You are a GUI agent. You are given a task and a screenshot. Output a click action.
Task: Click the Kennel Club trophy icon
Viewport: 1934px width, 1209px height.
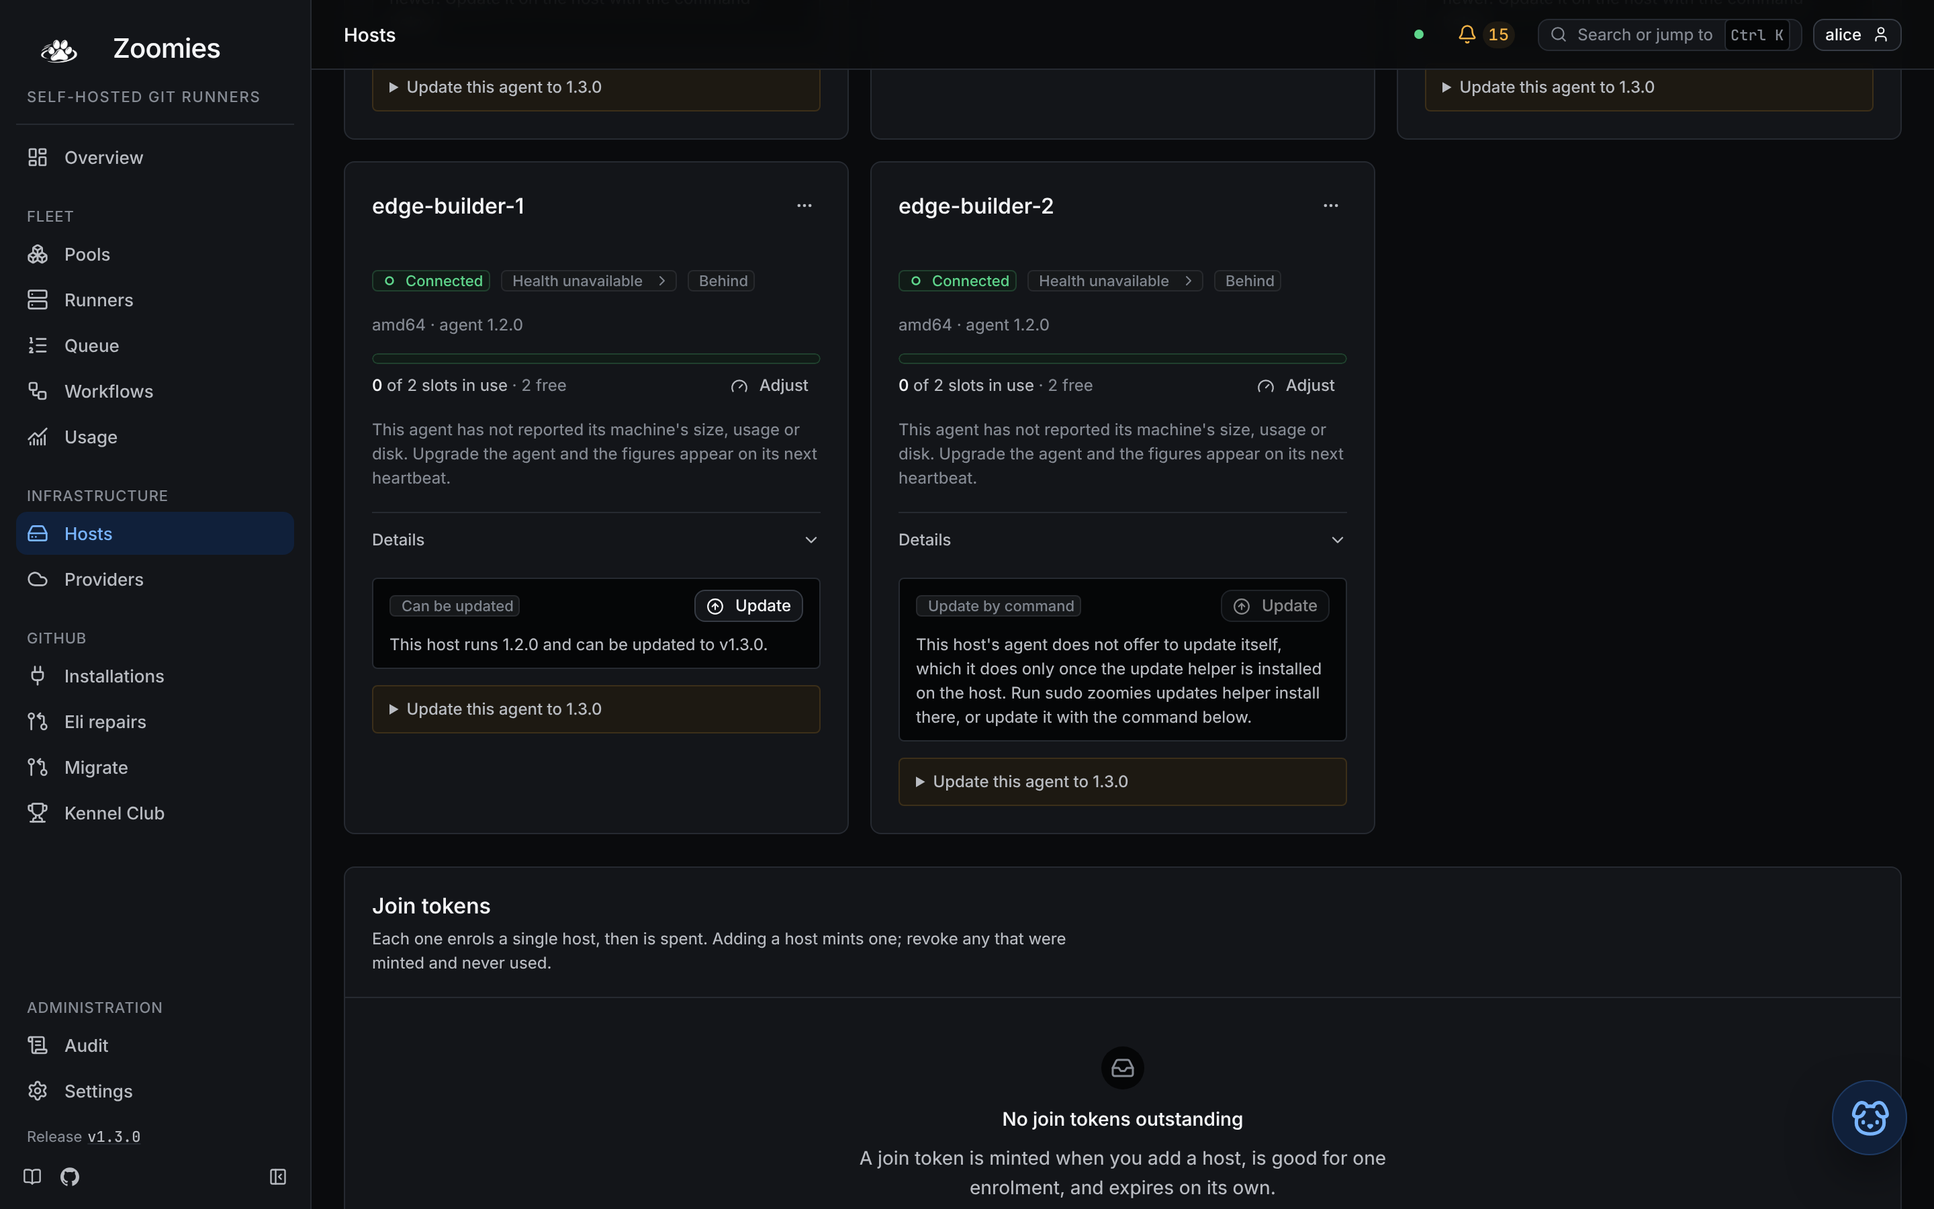38,813
